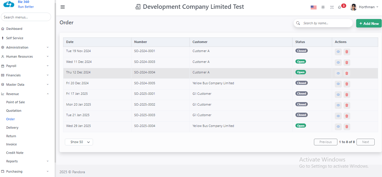Open Credit Note submenu item
Viewport: 382px width, 177px height.
(15, 153)
